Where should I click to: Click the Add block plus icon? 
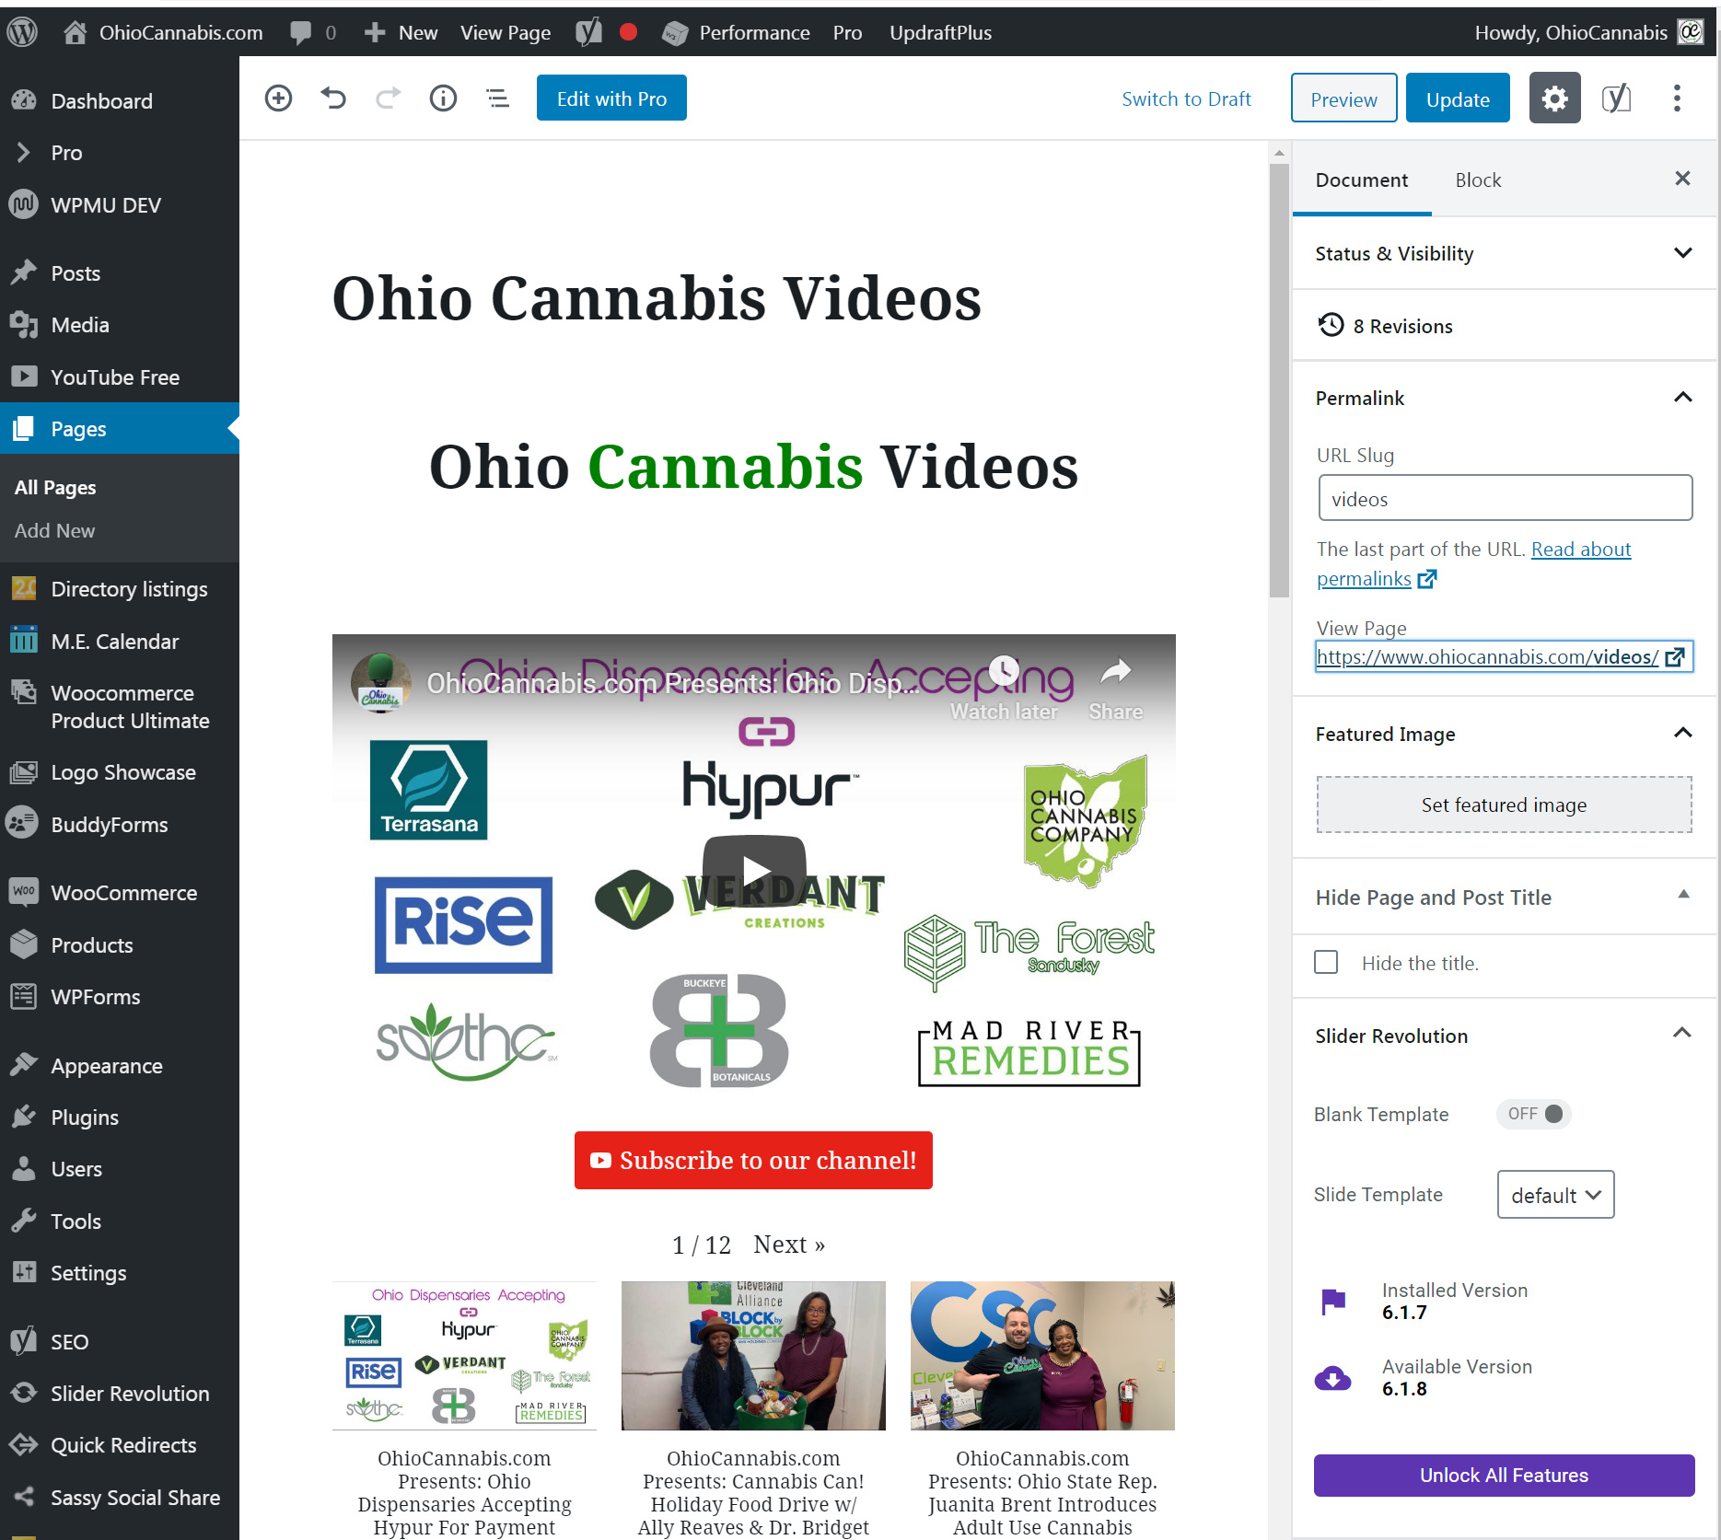[x=278, y=98]
